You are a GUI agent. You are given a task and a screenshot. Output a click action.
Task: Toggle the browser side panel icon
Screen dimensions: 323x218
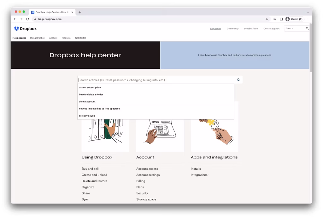[x=281, y=19]
